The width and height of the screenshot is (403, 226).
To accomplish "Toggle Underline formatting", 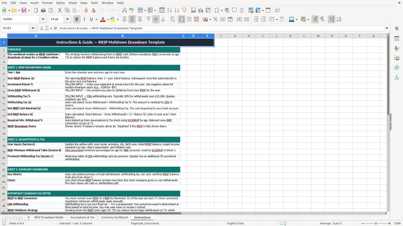I will click(91, 19).
